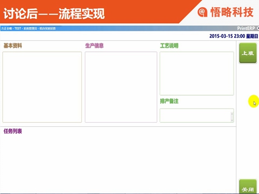Click the scroll-up arrow in 排产备注 box

pyautogui.click(x=232, y=114)
